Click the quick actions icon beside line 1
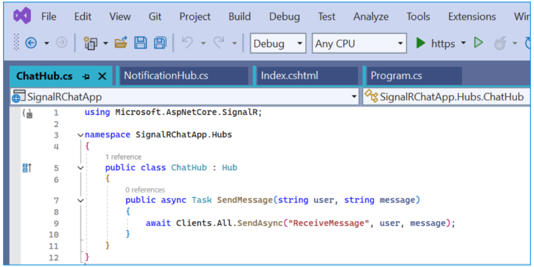Viewport: 534px width, 267px height. tap(27, 113)
